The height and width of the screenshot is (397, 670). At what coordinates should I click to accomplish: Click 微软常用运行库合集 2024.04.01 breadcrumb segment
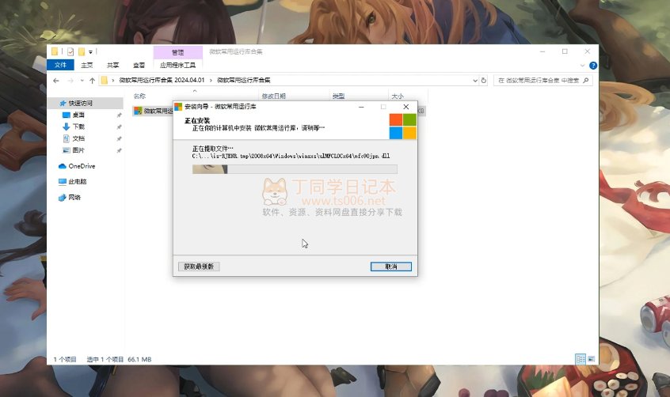(x=162, y=80)
